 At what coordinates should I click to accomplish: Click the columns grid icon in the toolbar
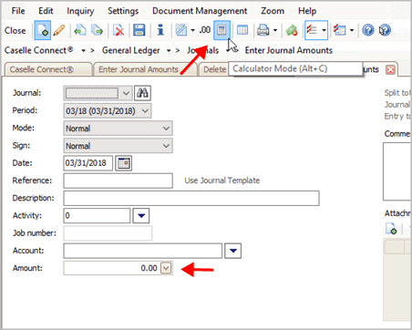pyautogui.click(x=242, y=30)
